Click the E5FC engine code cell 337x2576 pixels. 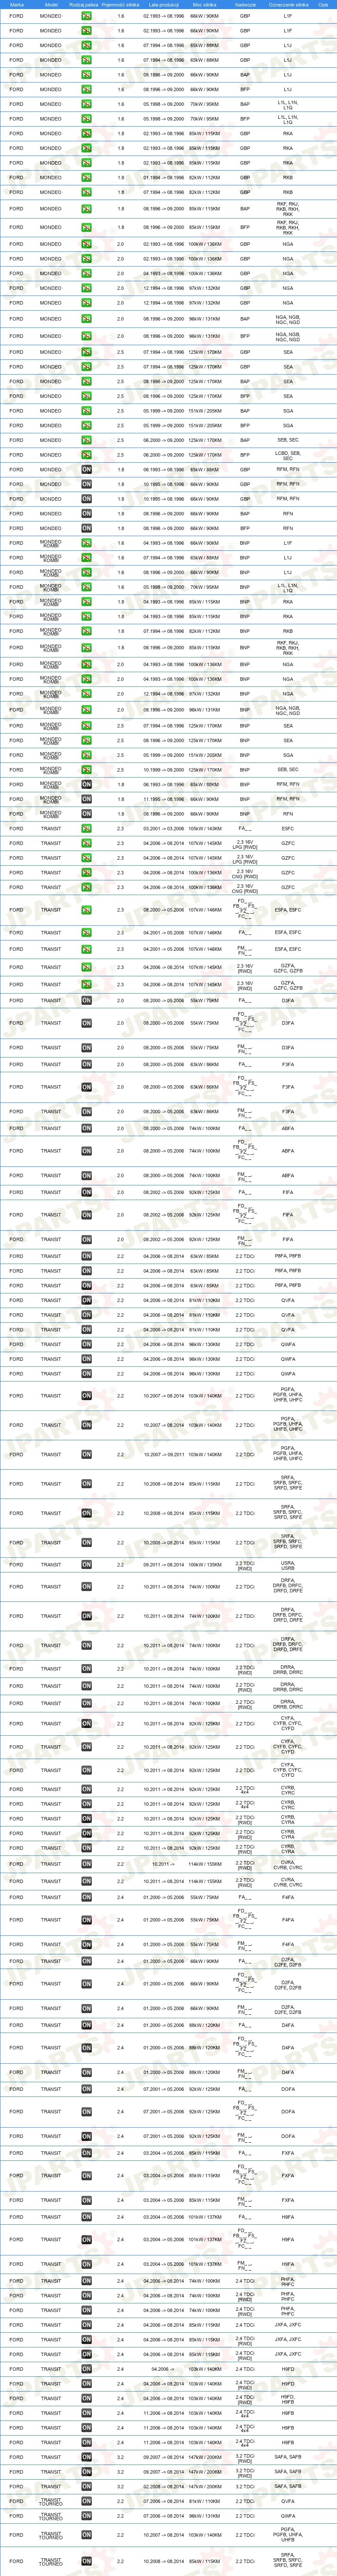[288, 829]
